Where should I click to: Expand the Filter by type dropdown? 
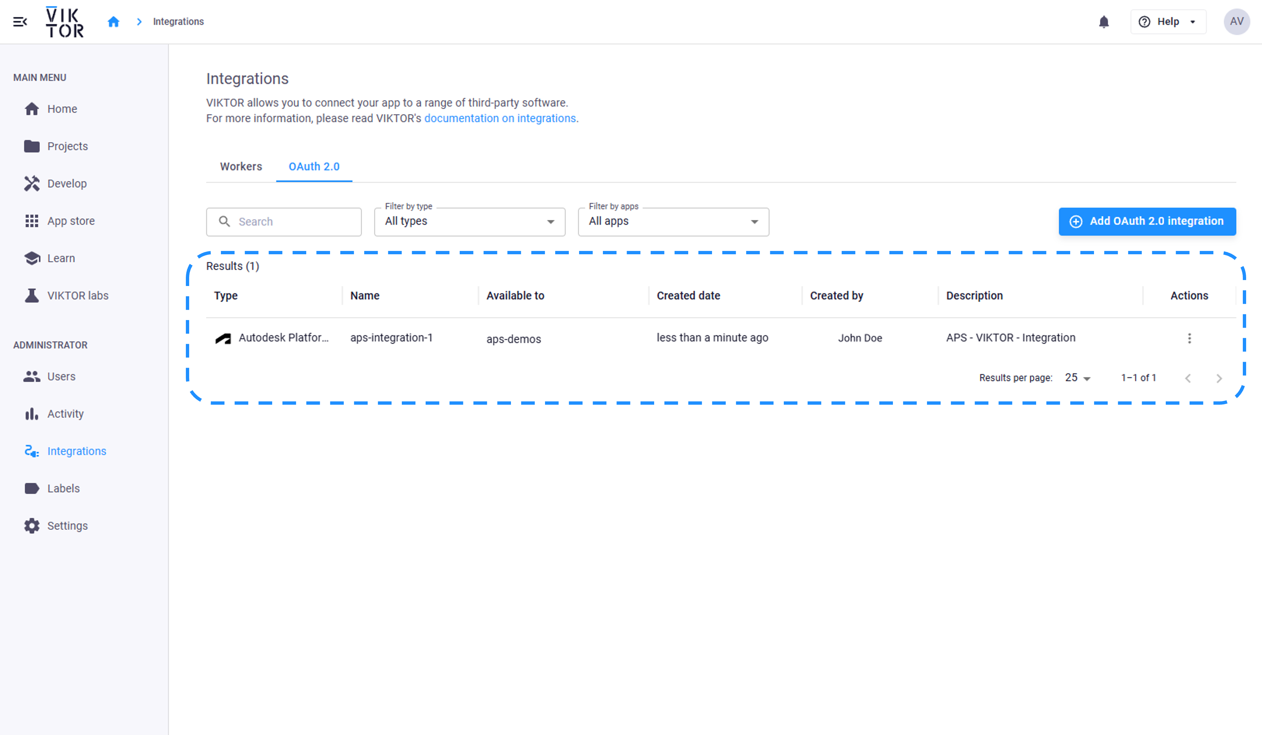[x=469, y=221]
